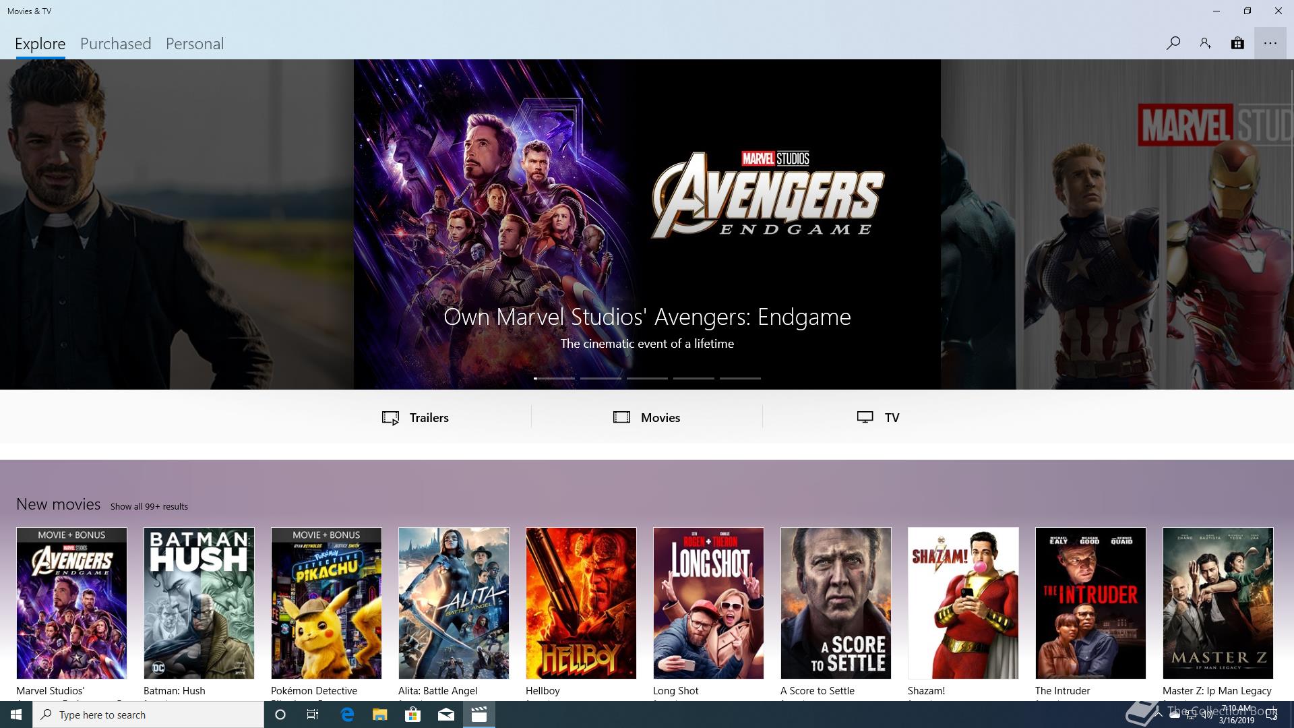Viewport: 1294px width, 728px height.
Task: Click in the taskbar search box
Action: pyautogui.click(x=148, y=715)
